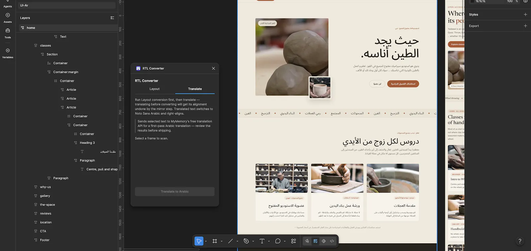Toggle the highlighted design mode icon

pyautogui.click(x=315, y=241)
